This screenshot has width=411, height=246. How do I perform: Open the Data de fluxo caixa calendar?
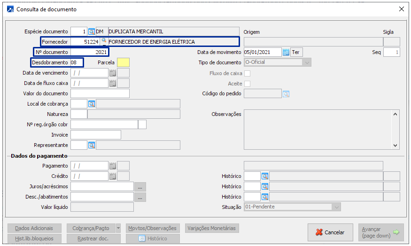coord(112,83)
